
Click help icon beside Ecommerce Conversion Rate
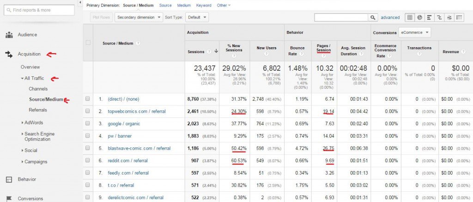389,56
